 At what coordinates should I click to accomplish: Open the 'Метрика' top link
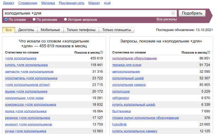pyautogui.click(x=48, y=3)
